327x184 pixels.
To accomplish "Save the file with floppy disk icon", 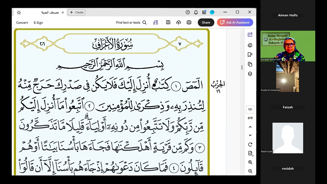I will (168, 22).
